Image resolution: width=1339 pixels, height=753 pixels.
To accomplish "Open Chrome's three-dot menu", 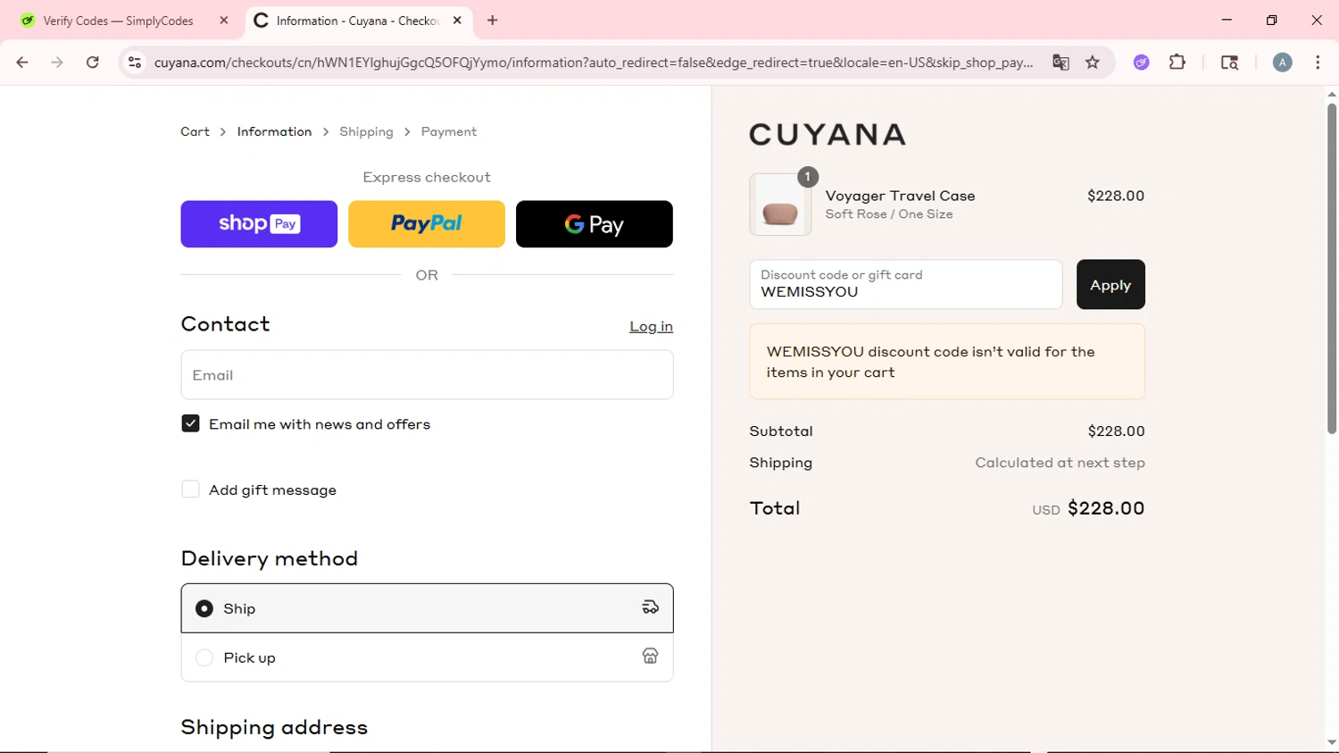I will (x=1318, y=63).
